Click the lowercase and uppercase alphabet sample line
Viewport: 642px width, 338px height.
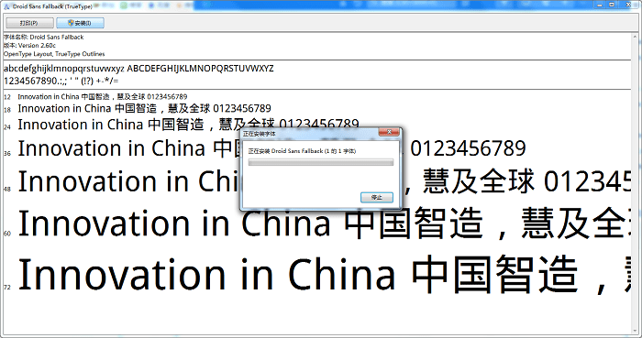click(x=138, y=69)
